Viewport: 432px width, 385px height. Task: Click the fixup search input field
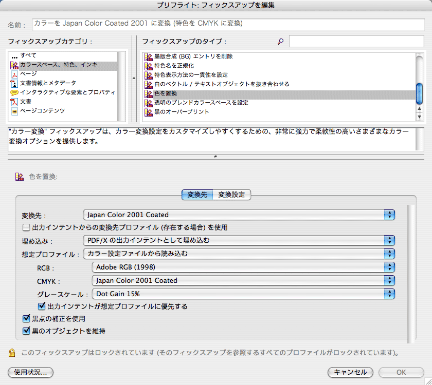click(x=355, y=42)
